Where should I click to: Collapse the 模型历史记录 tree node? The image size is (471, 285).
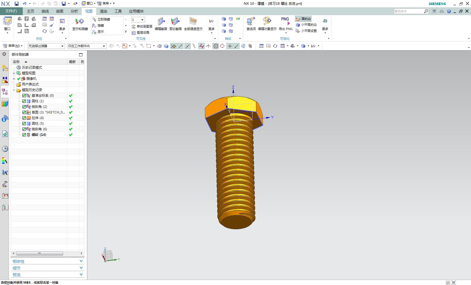tap(14, 90)
